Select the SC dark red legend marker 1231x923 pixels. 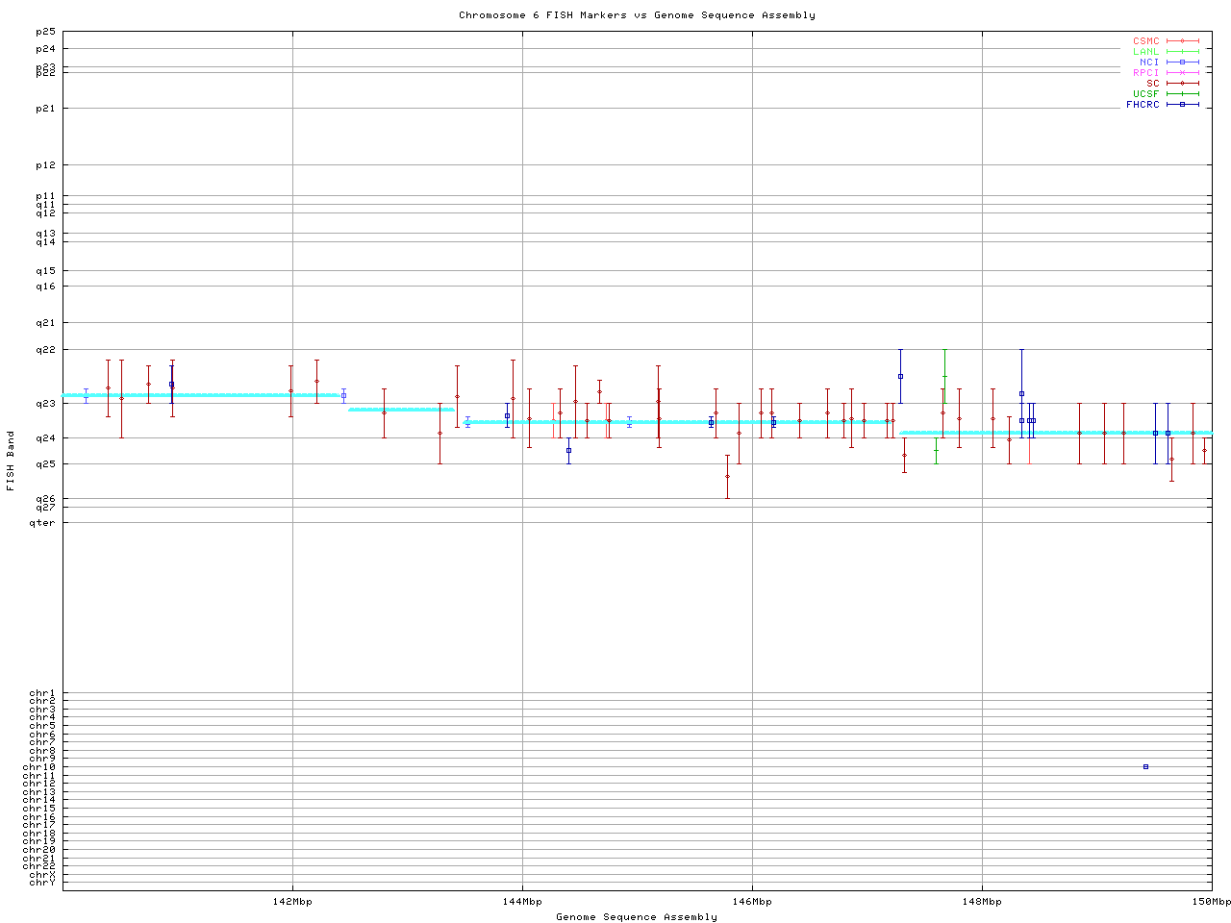(1182, 84)
